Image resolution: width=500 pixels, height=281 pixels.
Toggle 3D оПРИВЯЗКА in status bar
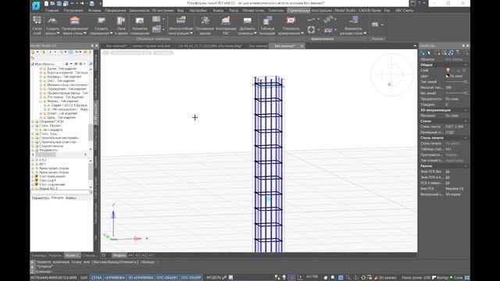coord(141,278)
